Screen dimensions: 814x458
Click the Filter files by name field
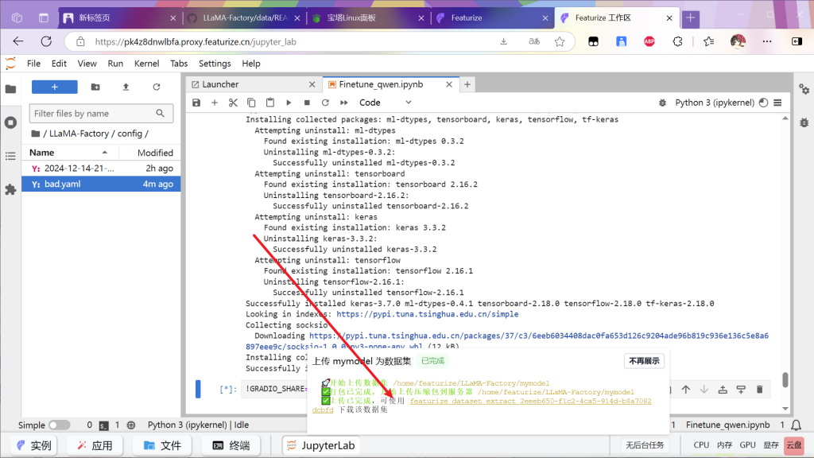94,114
